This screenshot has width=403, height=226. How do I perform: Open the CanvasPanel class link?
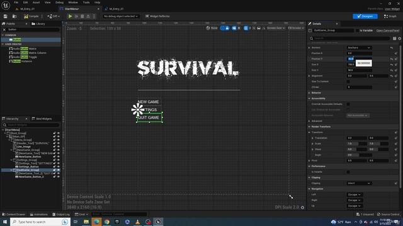tap(388, 31)
